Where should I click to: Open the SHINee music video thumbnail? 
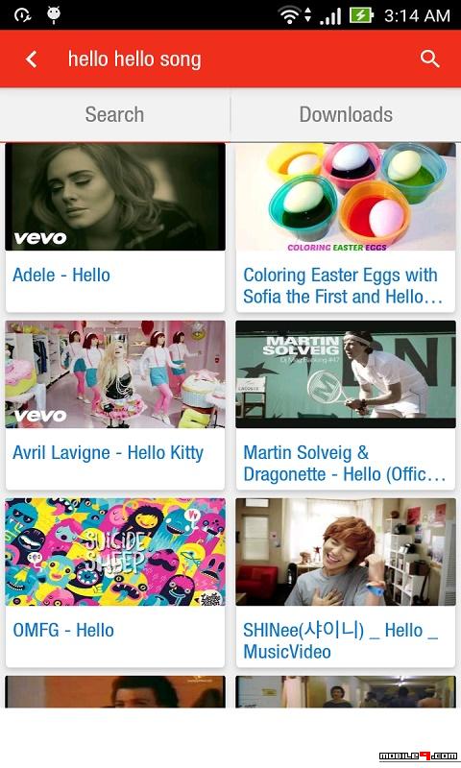point(346,552)
